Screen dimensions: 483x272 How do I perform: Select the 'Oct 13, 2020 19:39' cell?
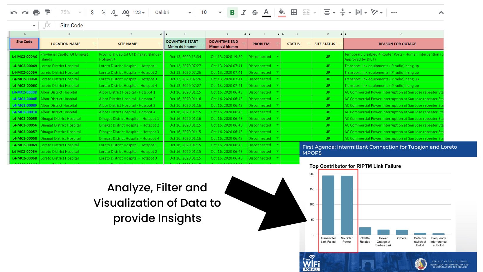pos(226,57)
